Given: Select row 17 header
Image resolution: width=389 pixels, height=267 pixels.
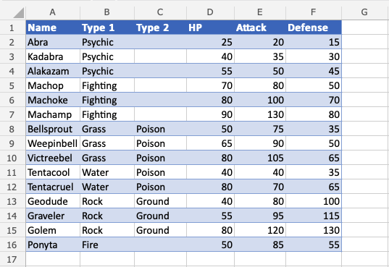Looking at the screenshot, I should click(12, 259).
